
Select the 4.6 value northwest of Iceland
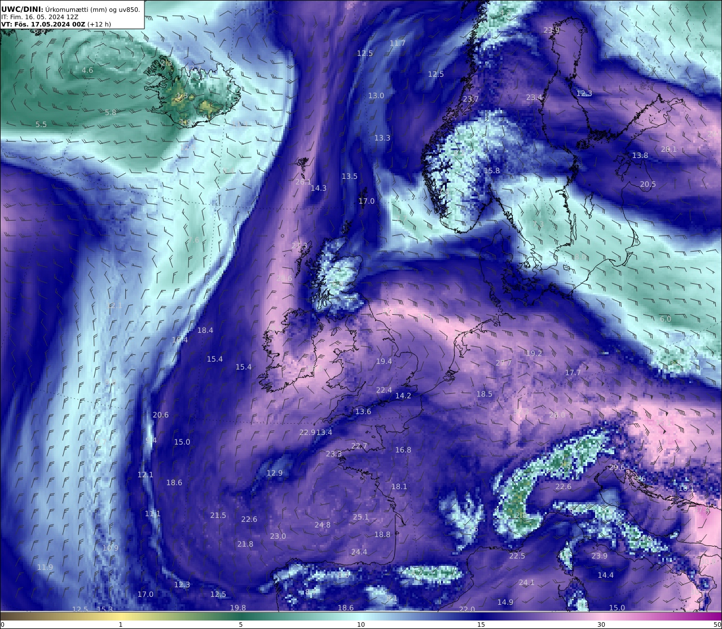tap(87, 71)
